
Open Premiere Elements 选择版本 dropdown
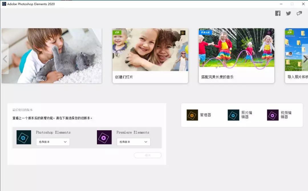(133, 142)
